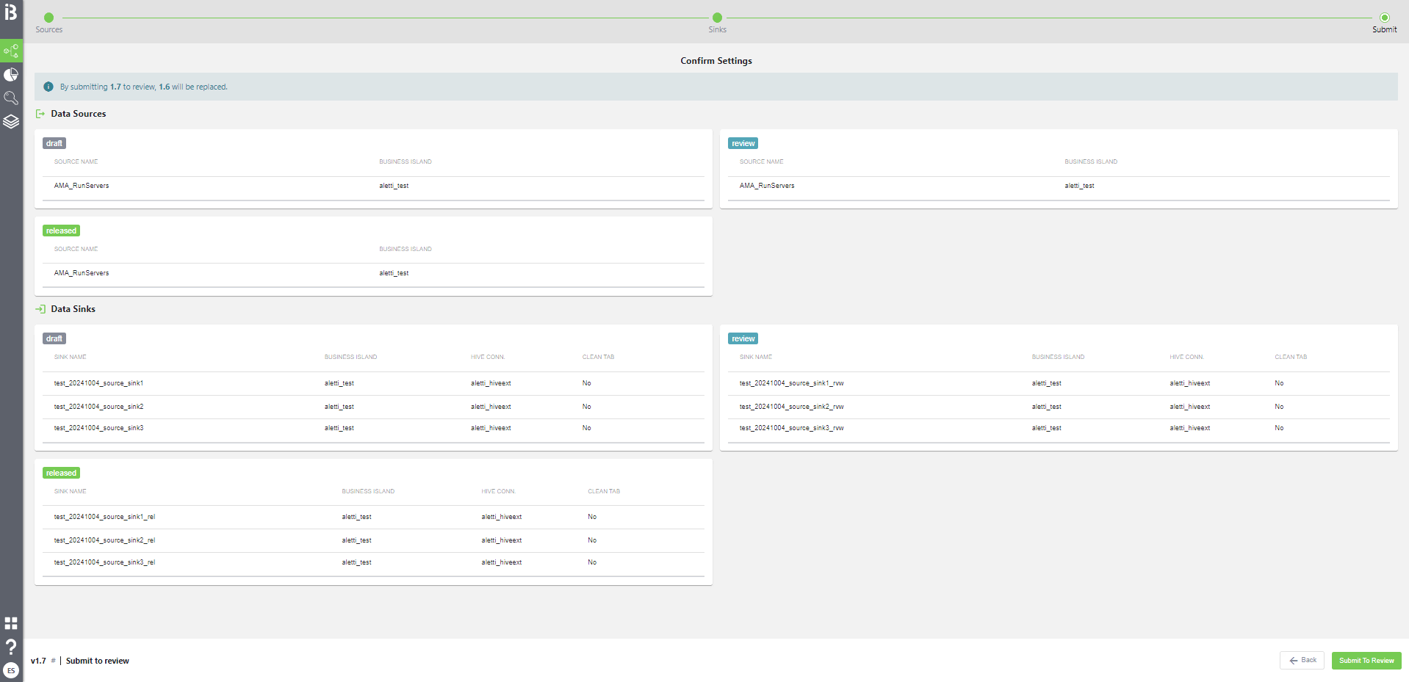The width and height of the screenshot is (1409, 682).
Task: Click the draft badge in Data Sources
Action: (x=54, y=143)
